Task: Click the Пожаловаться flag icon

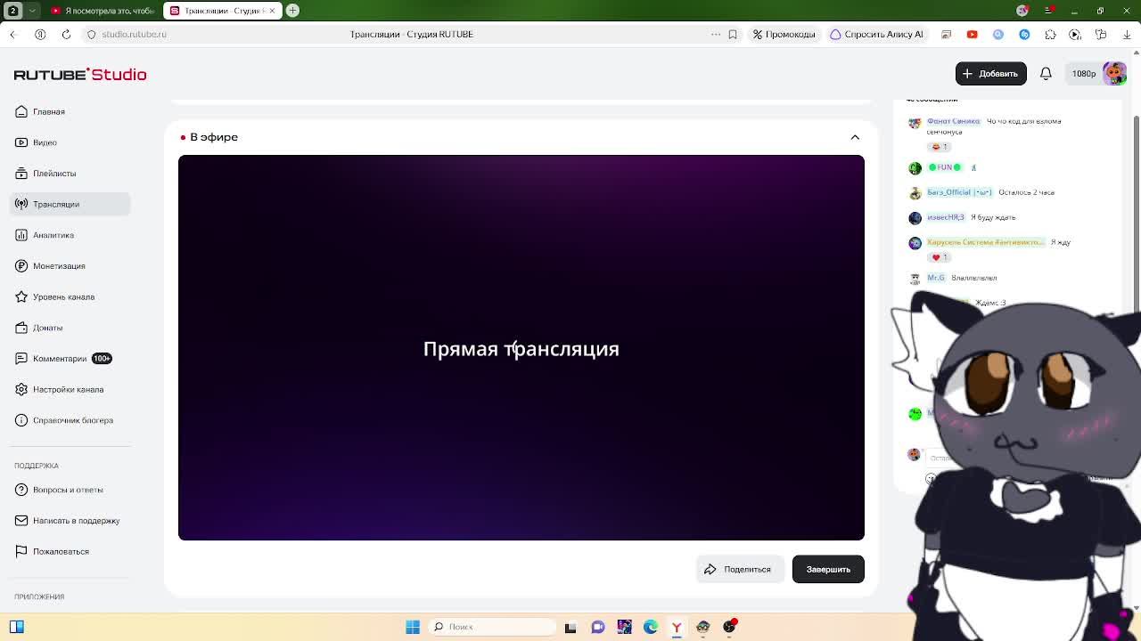Action: 21,551
